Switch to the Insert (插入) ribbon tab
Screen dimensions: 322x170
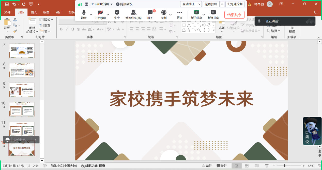34,12
